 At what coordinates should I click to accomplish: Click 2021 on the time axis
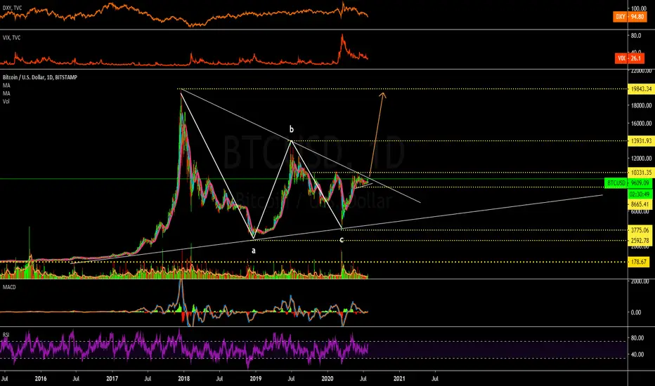click(399, 379)
